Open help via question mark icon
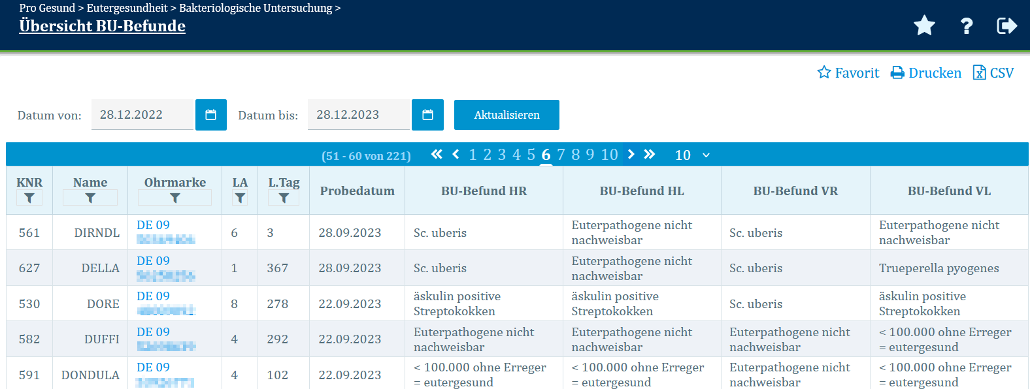Screen dimensions: 1030x389 [x=967, y=26]
